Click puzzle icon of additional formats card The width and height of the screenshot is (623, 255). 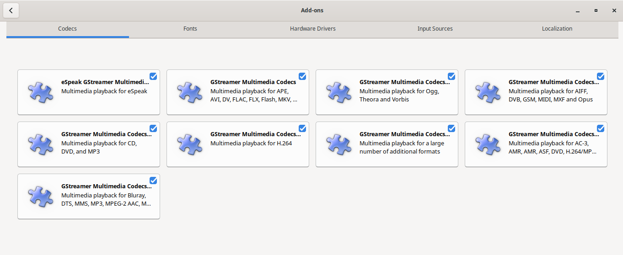339,144
